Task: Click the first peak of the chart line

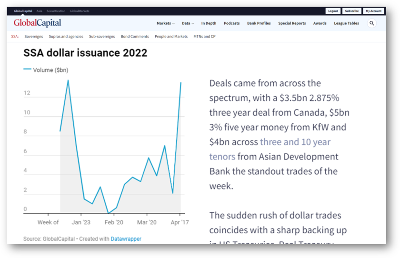Action: 68,80
